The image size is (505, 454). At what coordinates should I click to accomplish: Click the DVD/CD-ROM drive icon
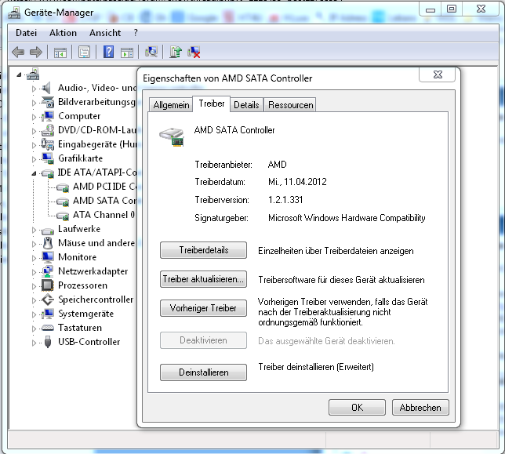point(48,130)
